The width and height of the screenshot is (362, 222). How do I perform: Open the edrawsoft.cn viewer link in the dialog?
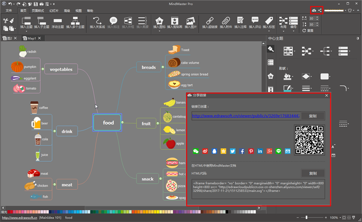coord(246,116)
